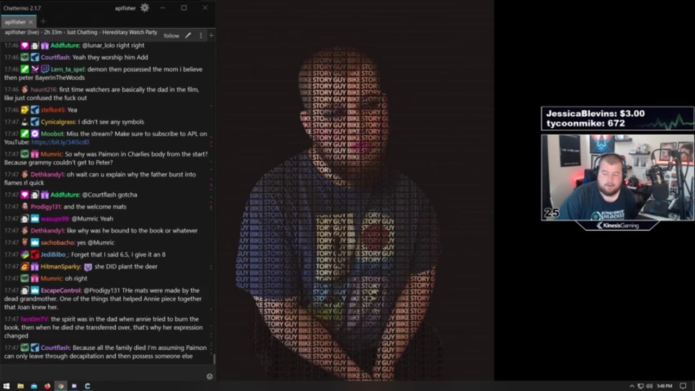
Task: Open the Windows notification center
Action: click(683, 386)
